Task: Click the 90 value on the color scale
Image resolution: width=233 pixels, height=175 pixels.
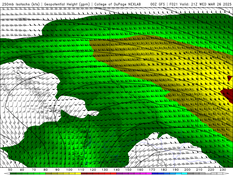Action: pyautogui.click(x=57, y=170)
